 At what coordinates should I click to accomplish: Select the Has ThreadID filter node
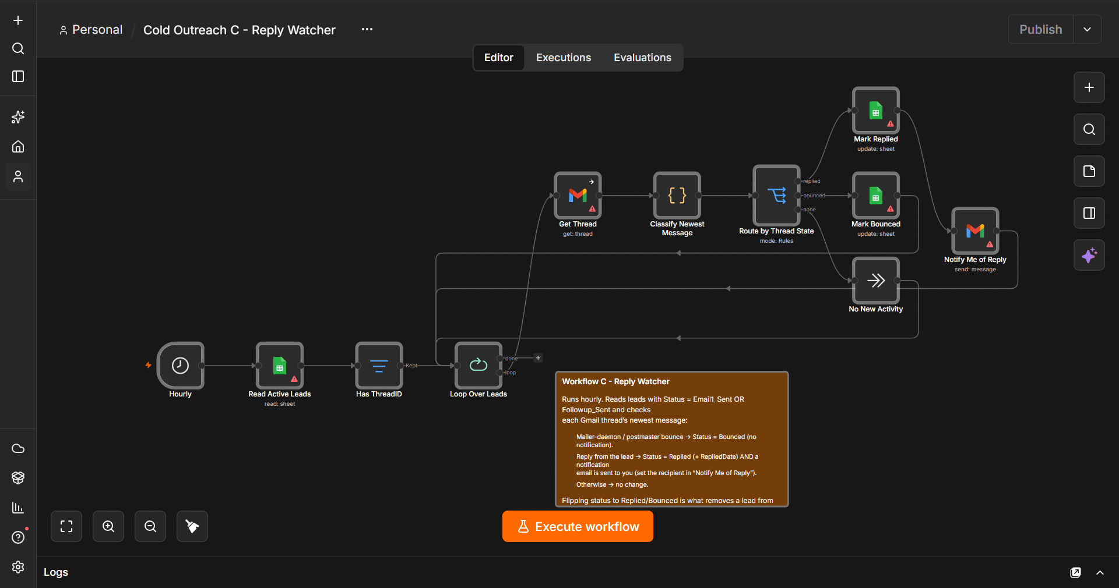click(x=379, y=366)
